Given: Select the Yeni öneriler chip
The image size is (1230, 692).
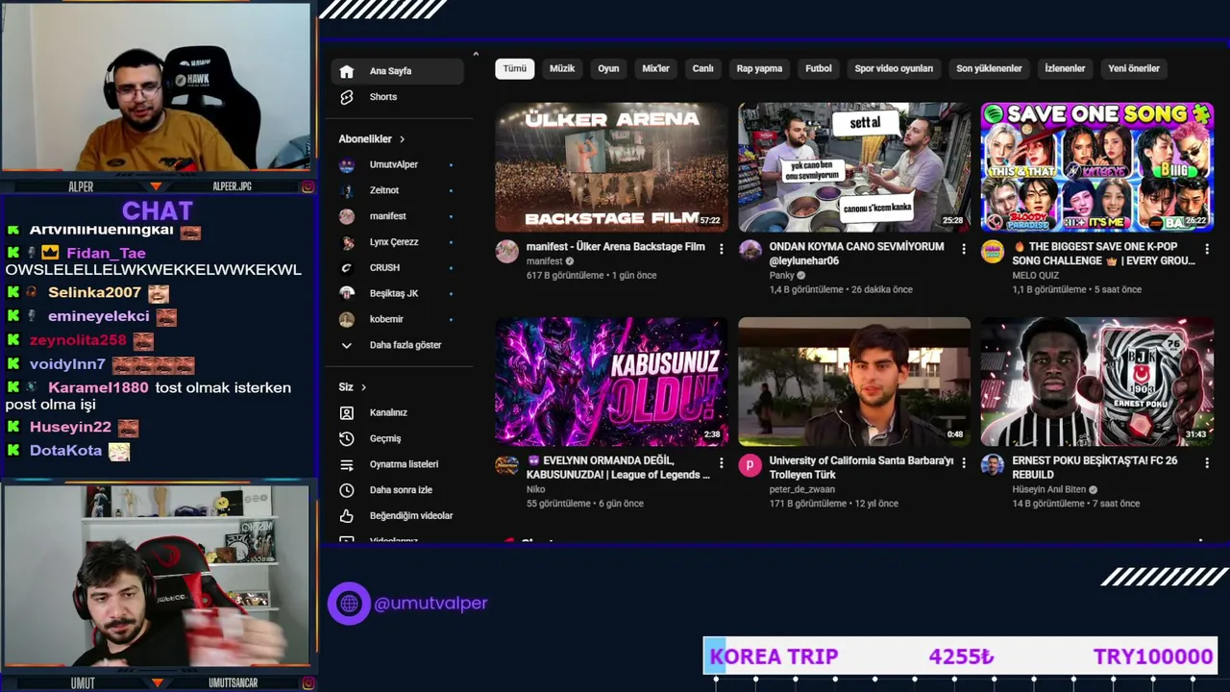Looking at the screenshot, I should point(1134,68).
